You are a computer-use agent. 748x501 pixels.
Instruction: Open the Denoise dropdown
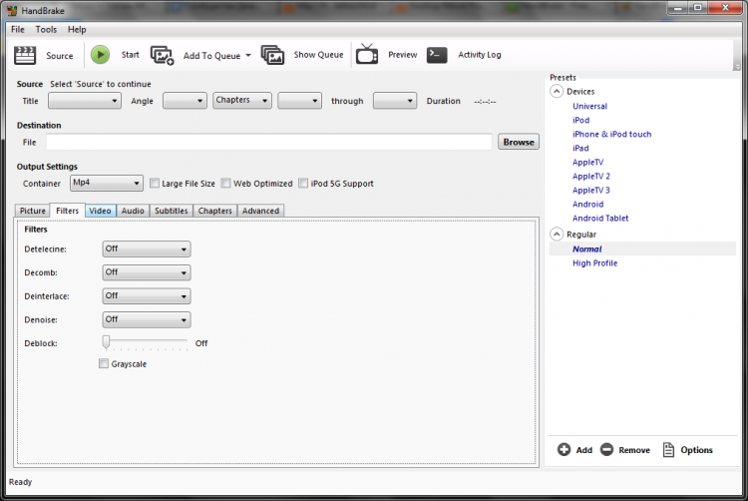coord(147,319)
